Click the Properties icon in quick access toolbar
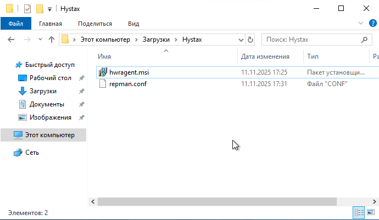 point(27,9)
